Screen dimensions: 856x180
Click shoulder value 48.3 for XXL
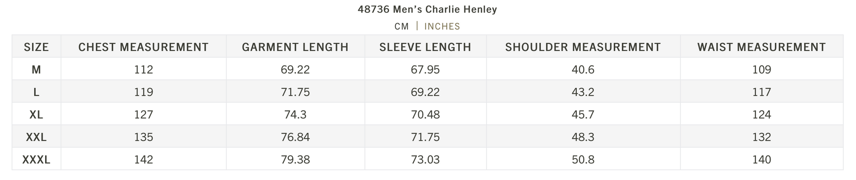[x=583, y=137]
